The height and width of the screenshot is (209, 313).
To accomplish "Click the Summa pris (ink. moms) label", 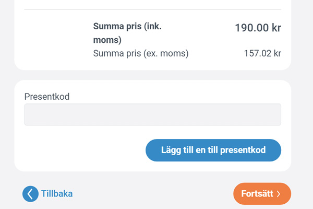I will tap(127, 33).
